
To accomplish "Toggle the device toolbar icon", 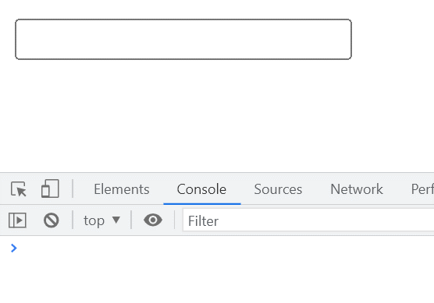I will point(50,188).
